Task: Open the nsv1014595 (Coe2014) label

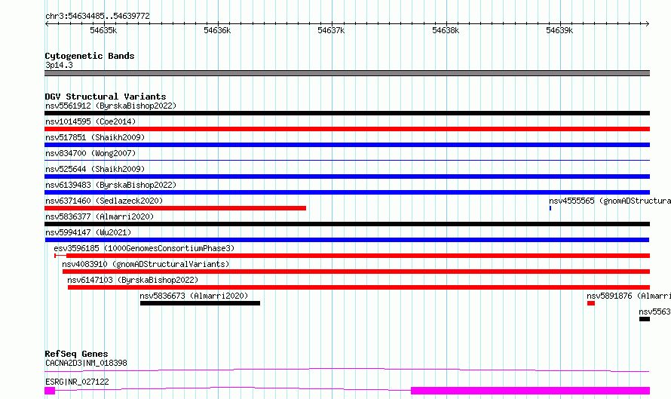Action: click(90, 121)
